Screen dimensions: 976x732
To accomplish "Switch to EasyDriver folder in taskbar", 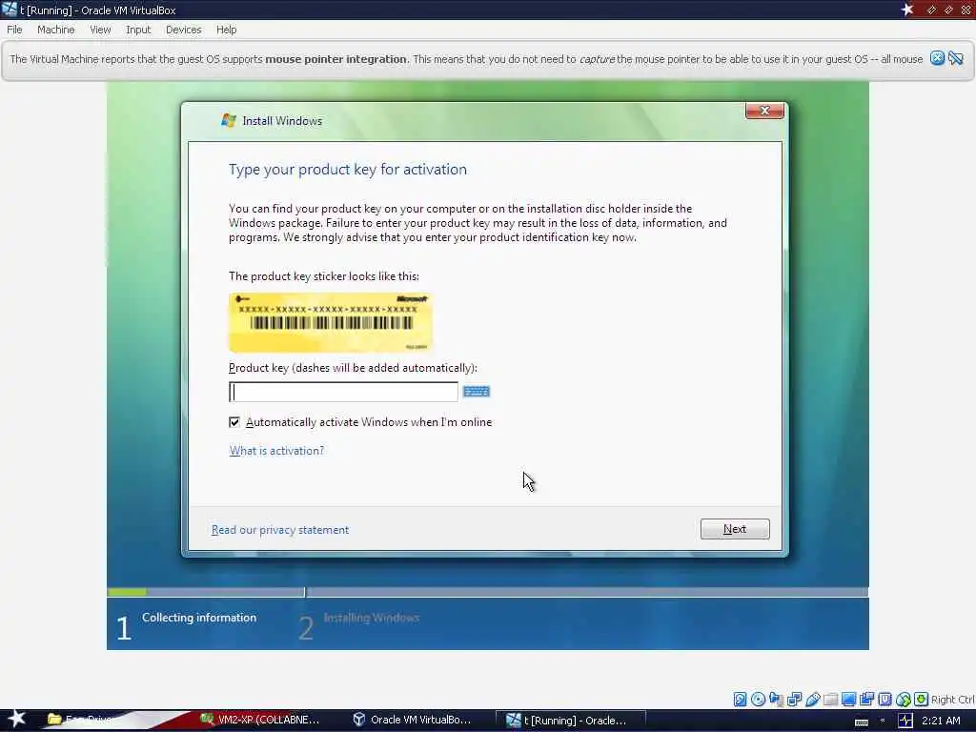I will coord(81,720).
